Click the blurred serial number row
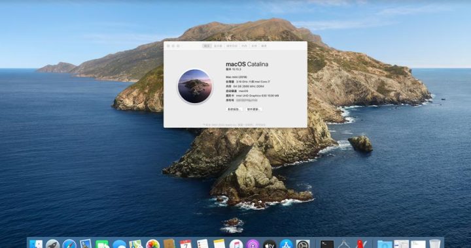 pyautogui.click(x=241, y=101)
